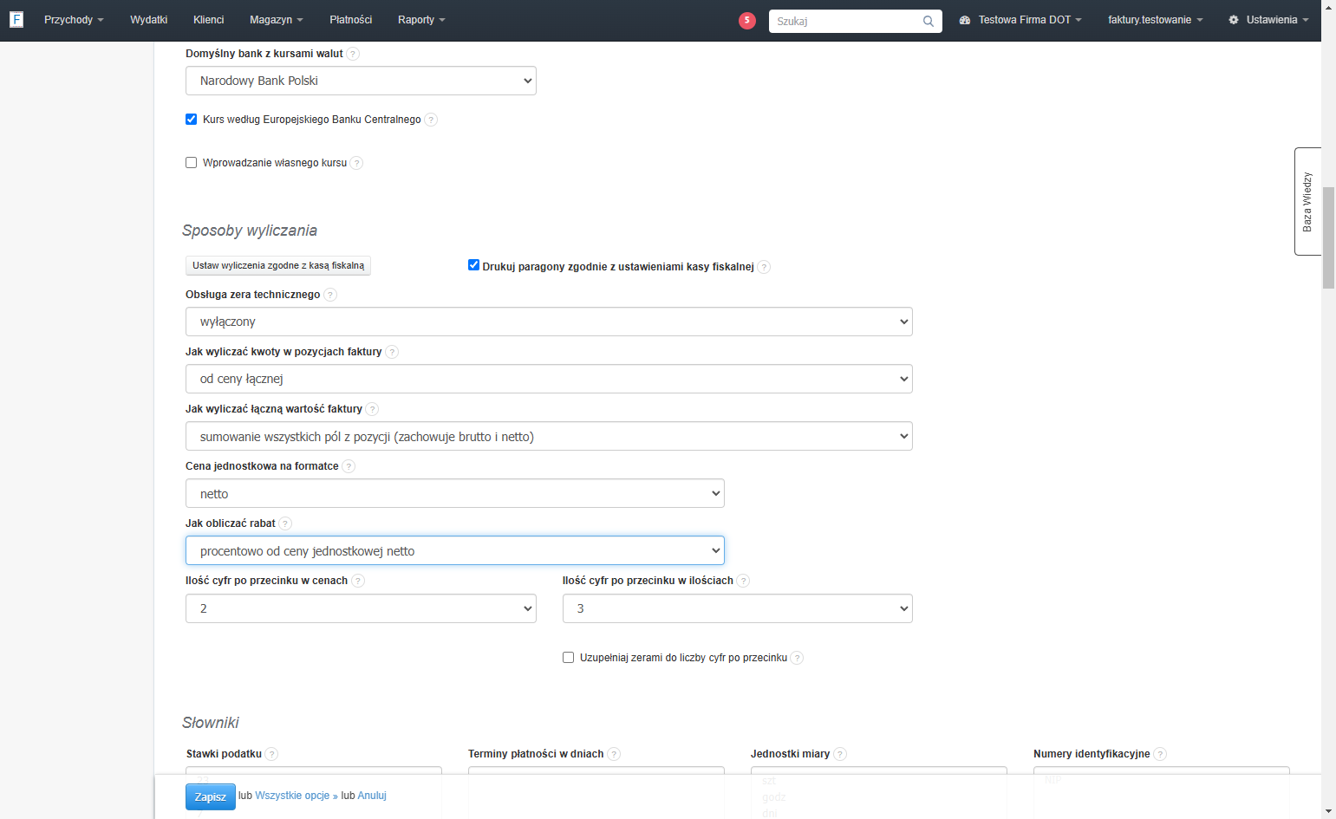Viewport: 1336px width, 819px height.
Task: Open digits in prices dropdown showing 2
Action: tap(361, 608)
